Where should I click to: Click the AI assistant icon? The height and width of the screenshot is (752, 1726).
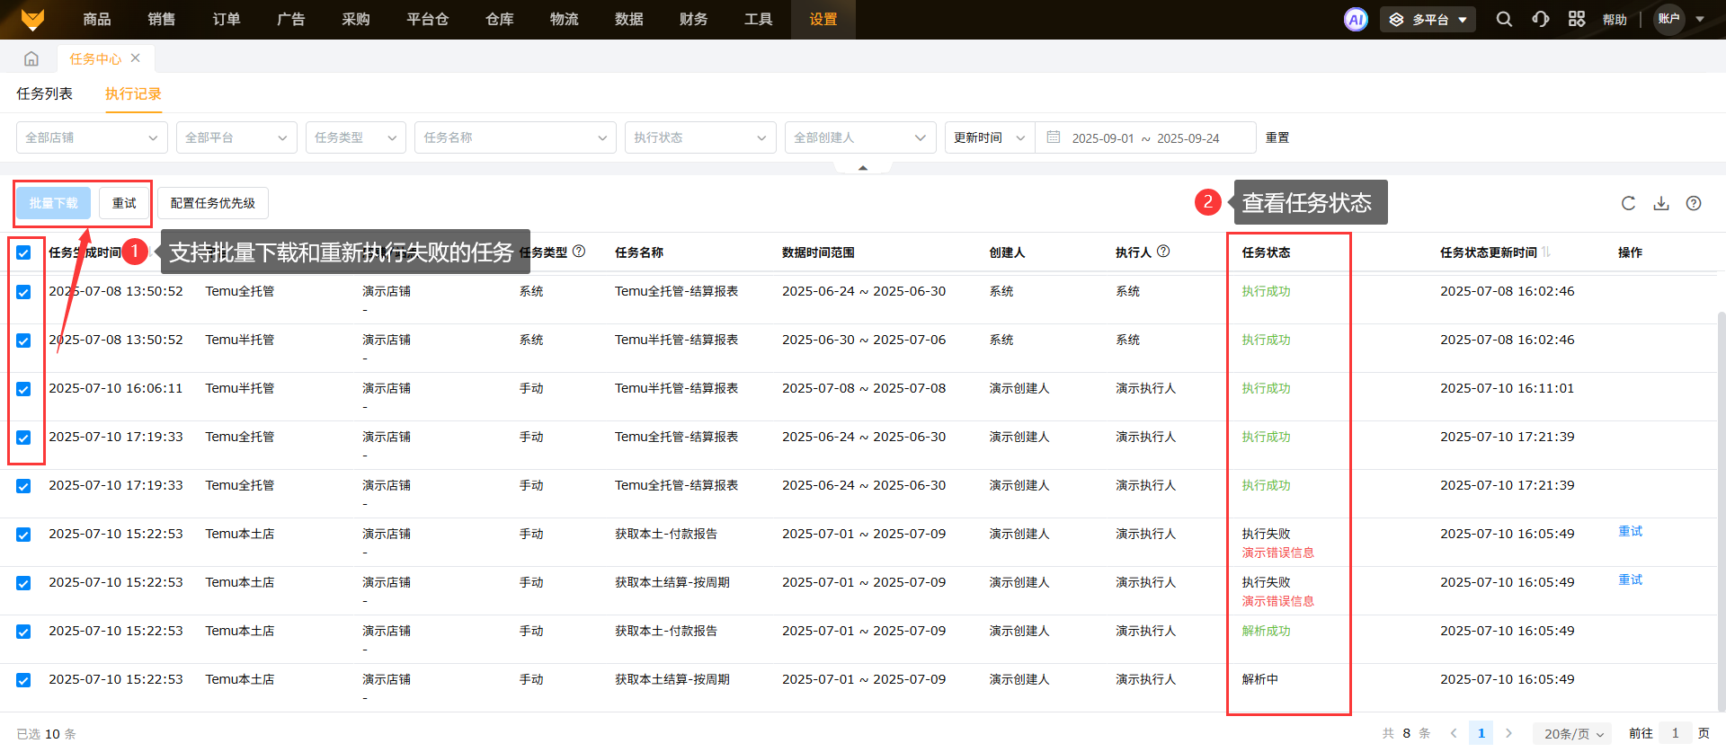[x=1356, y=19]
